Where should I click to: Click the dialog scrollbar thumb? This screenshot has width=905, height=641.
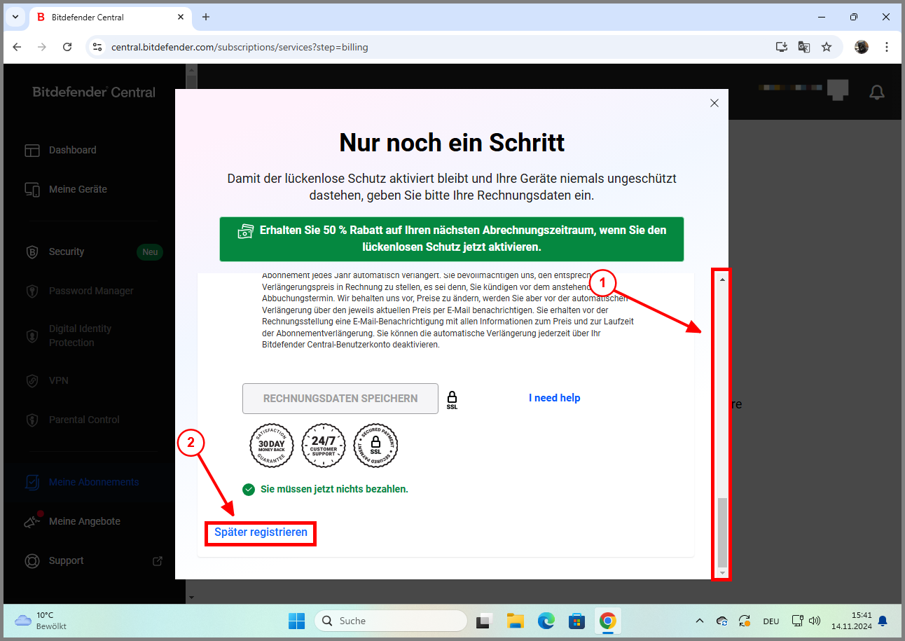click(722, 532)
